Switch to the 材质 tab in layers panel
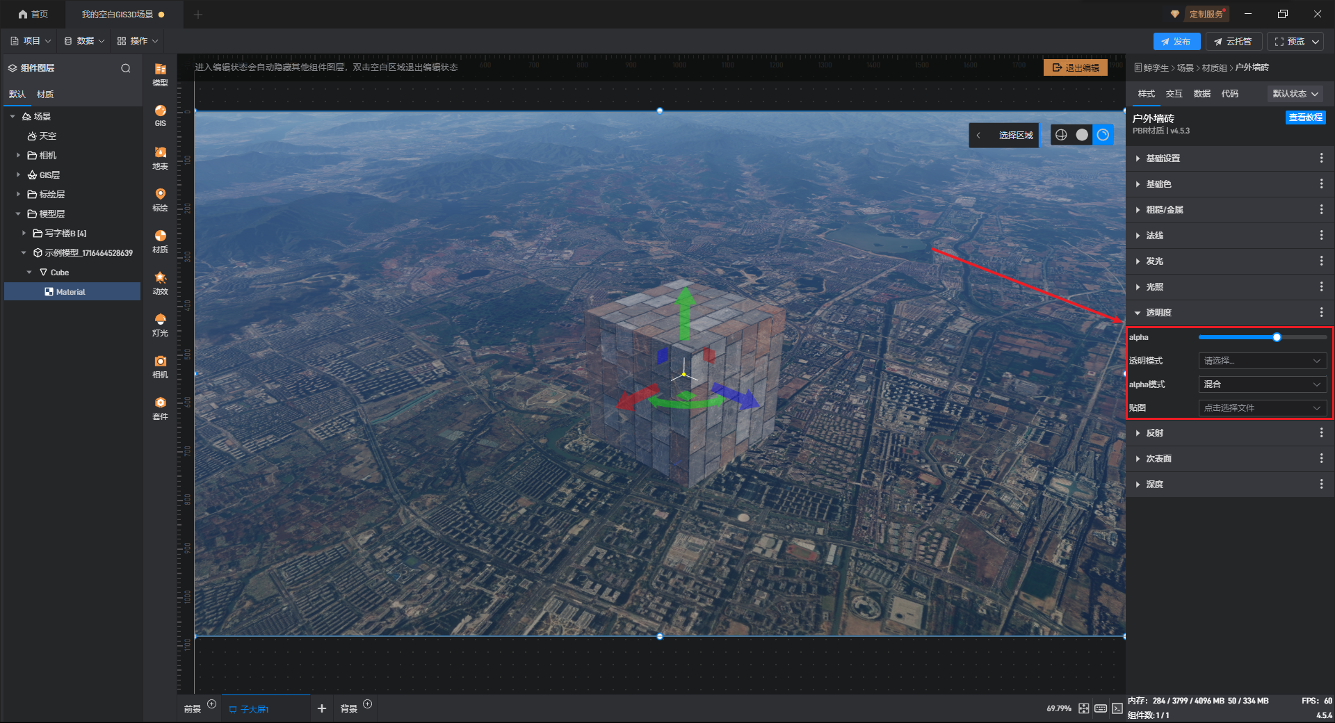1335x723 pixels. [45, 95]
